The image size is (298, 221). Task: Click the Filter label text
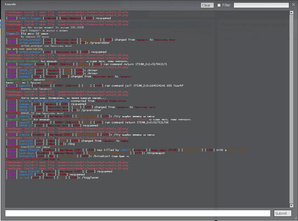(226, 5)
